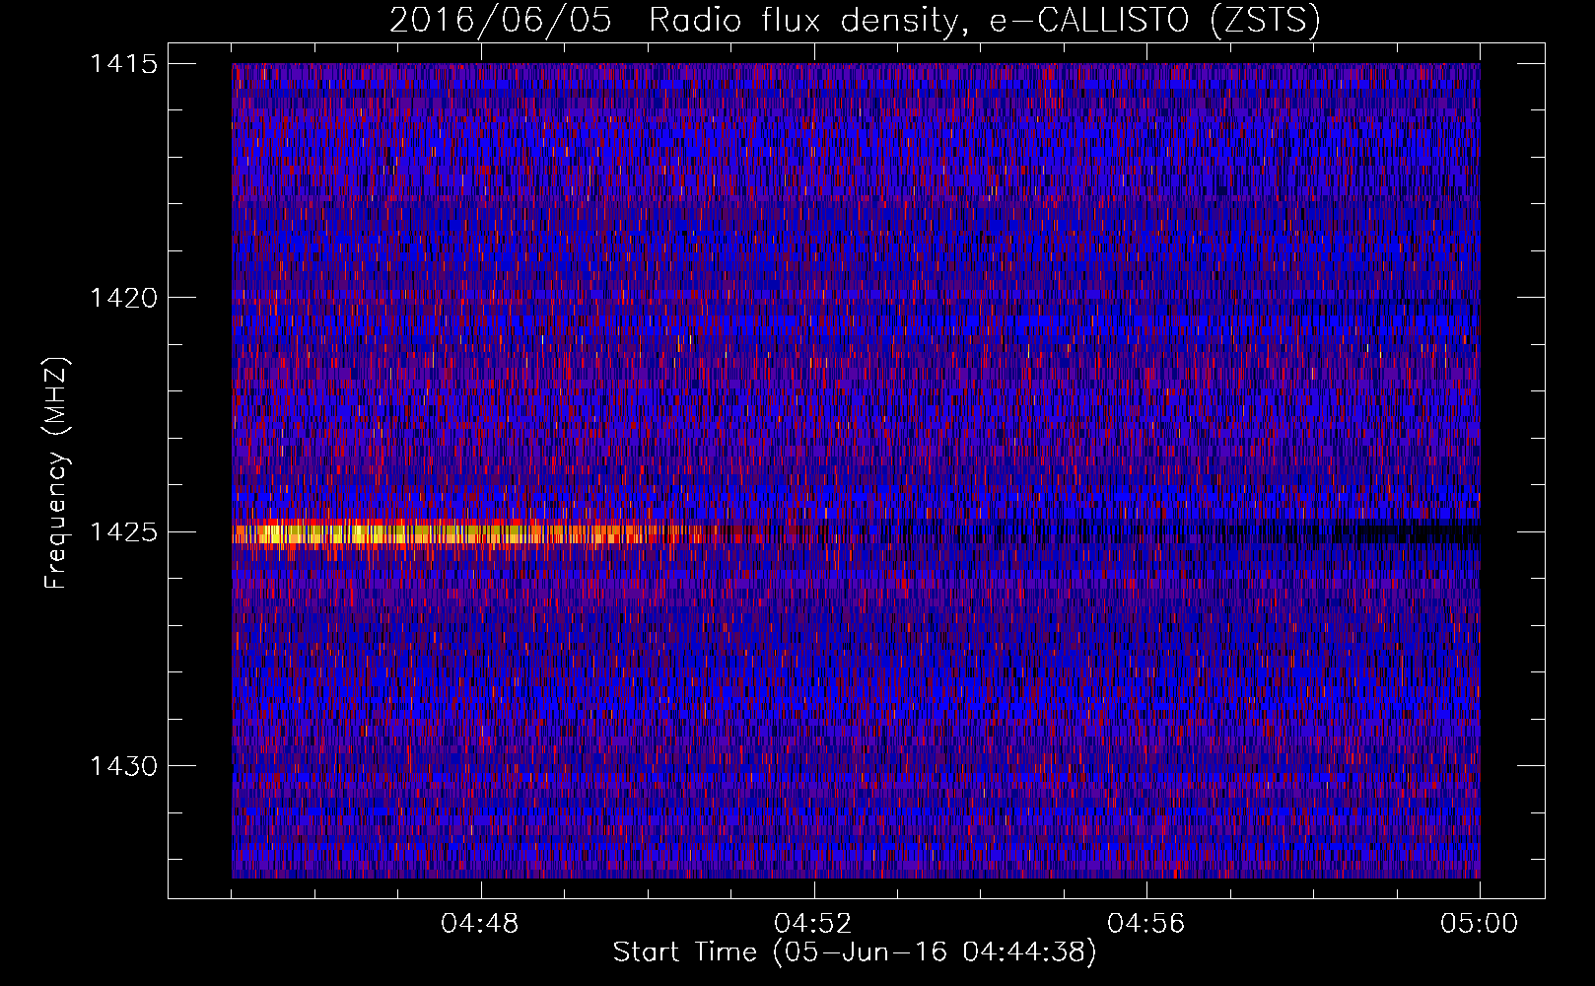
Task: Click the plot title 'Radio flux density, e-CALLISTO (ZSTS)'
Action: click(x=984, y=20)
